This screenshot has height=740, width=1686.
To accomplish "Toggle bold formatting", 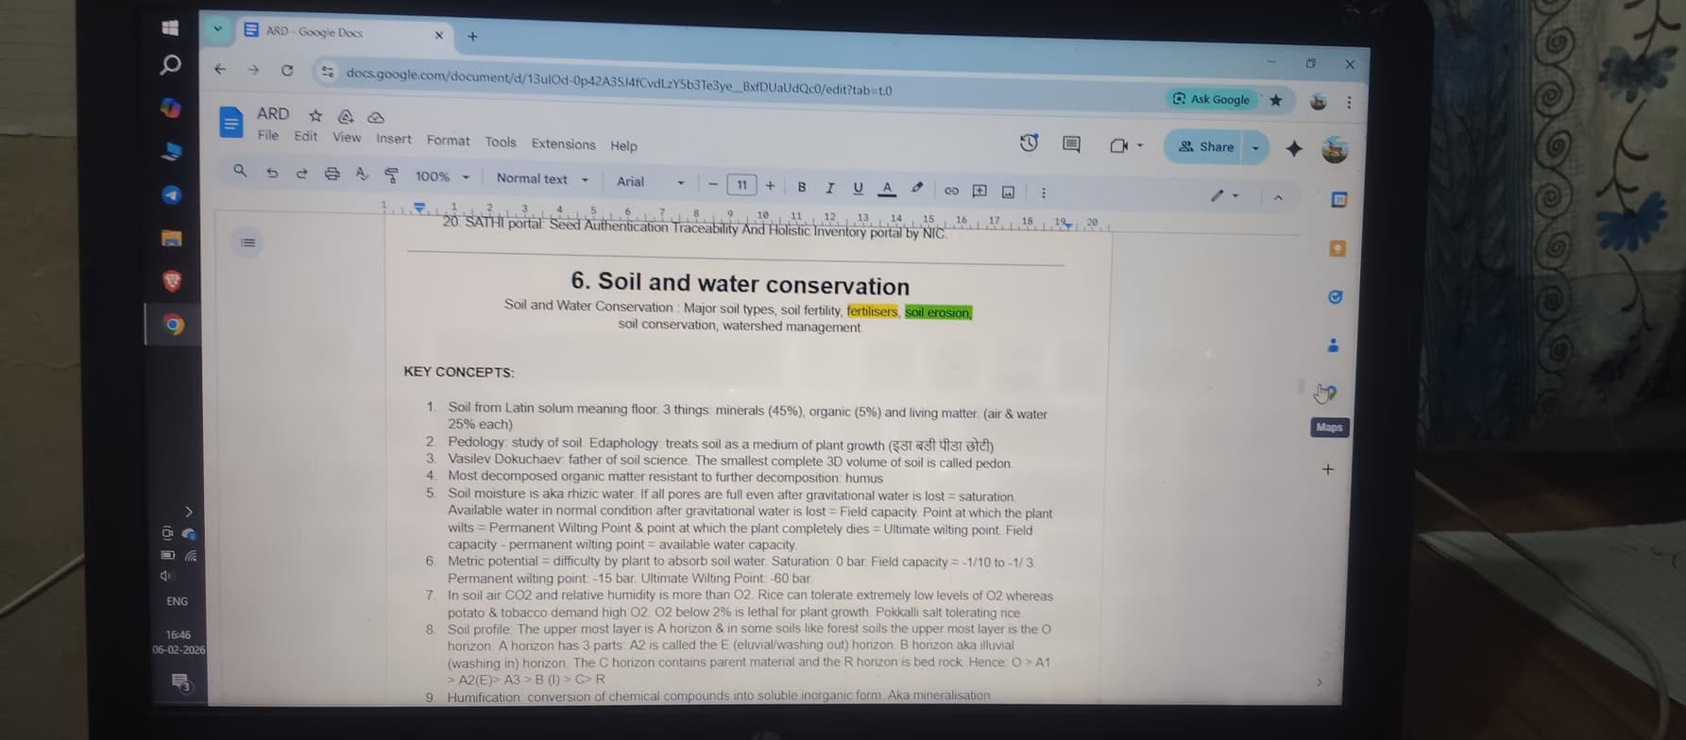I will pyautogui.click(x=802, y=187).
